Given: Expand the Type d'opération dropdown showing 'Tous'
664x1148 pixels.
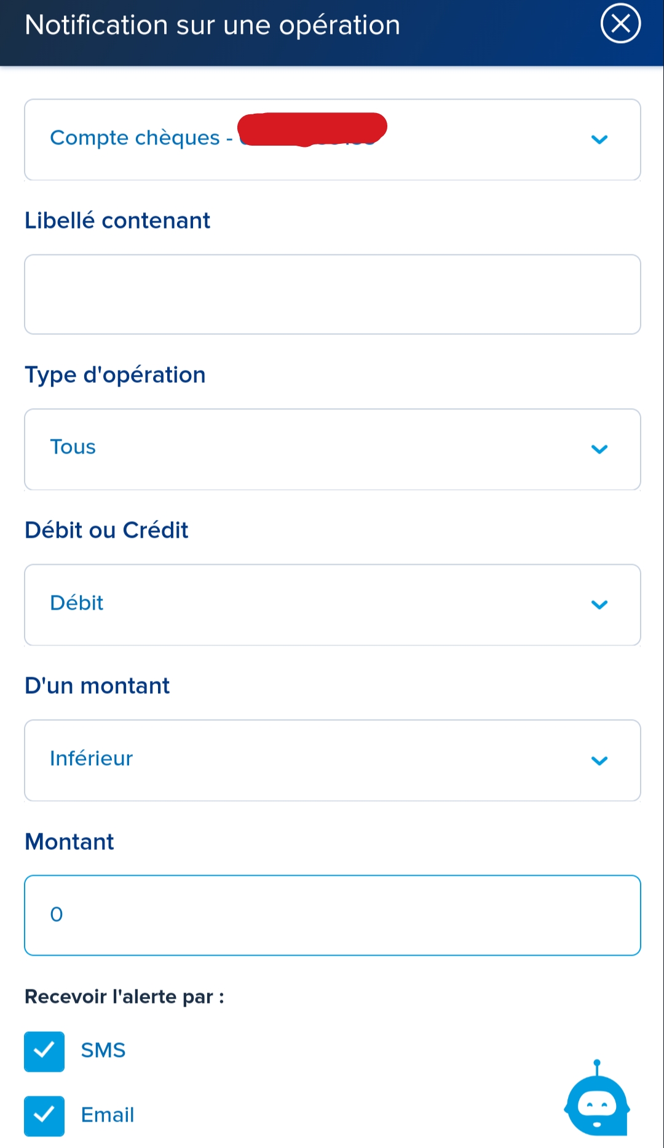Looking at the screenshot, I should (73, 447).
